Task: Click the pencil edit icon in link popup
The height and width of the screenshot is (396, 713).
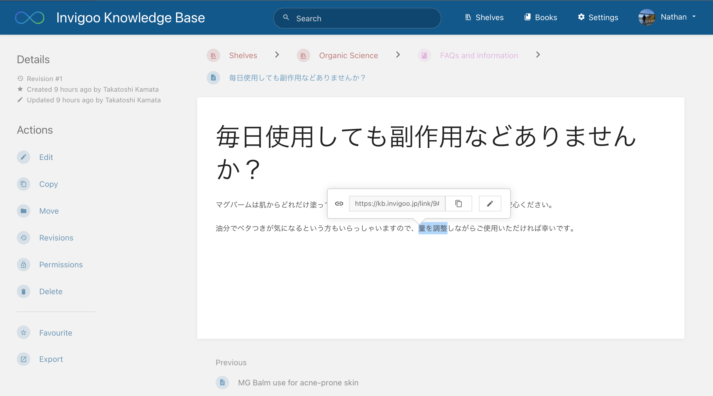Action: click(490, 204)
